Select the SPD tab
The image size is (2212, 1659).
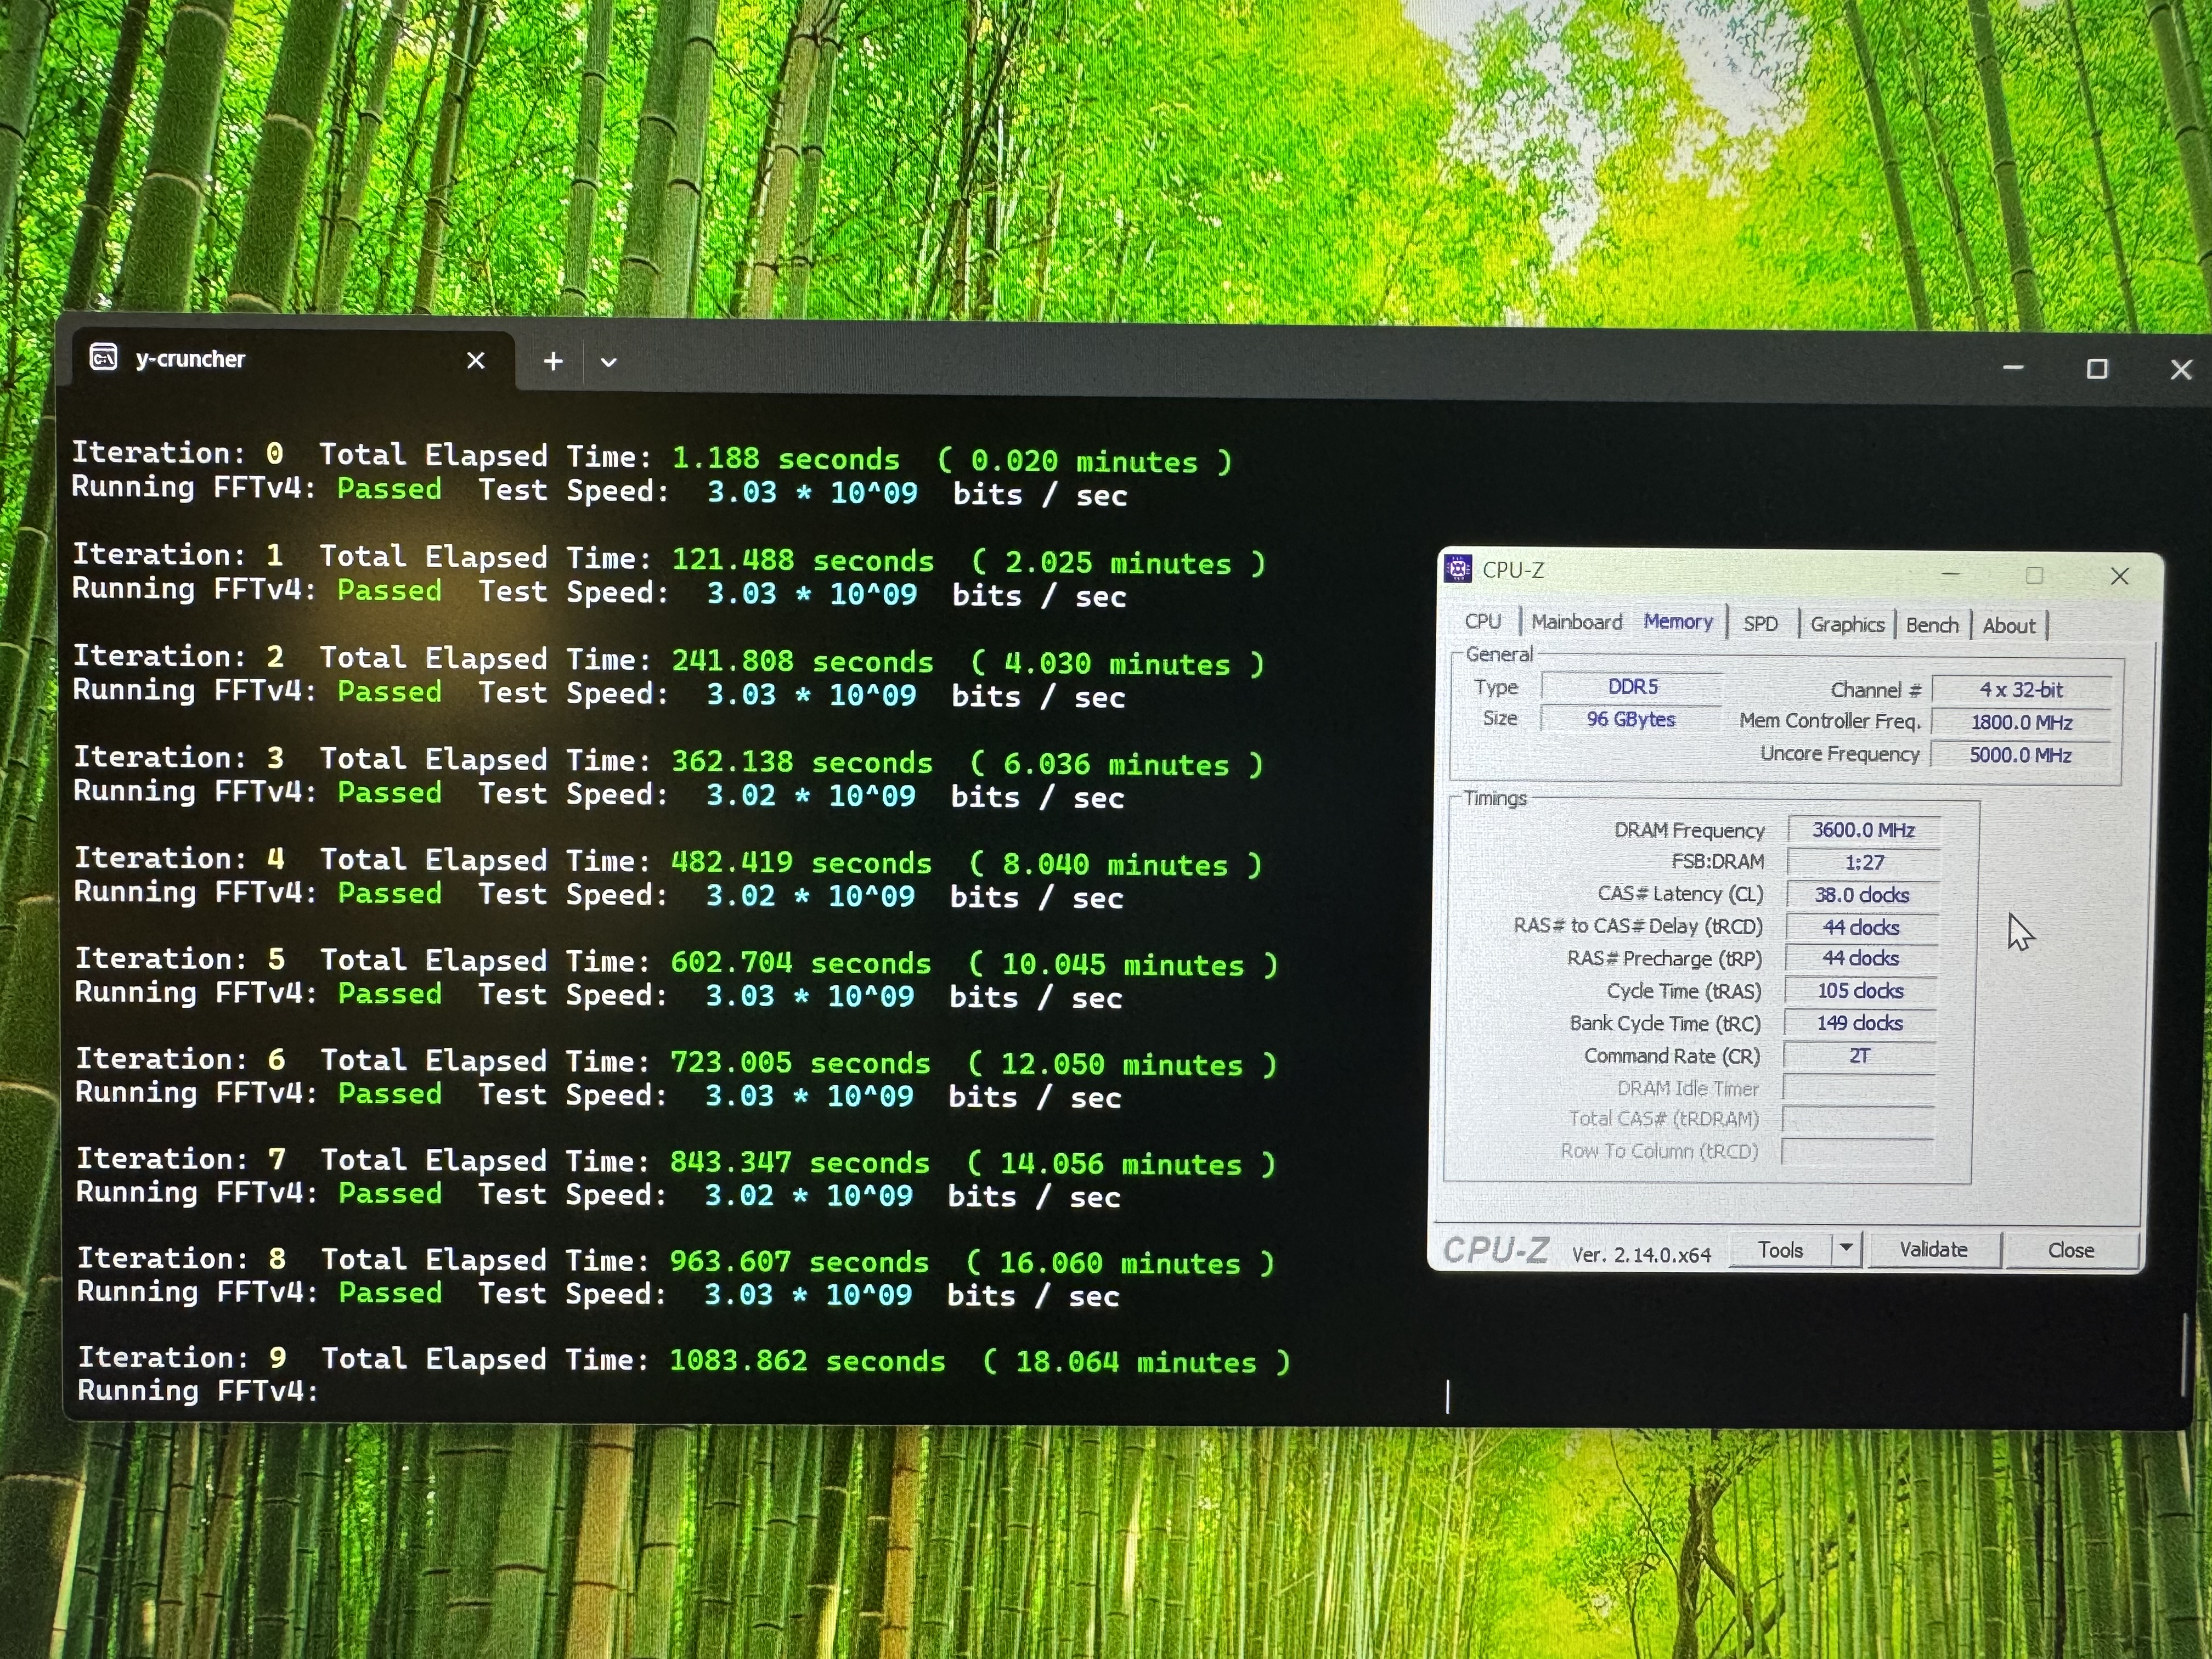point(1760,624)
